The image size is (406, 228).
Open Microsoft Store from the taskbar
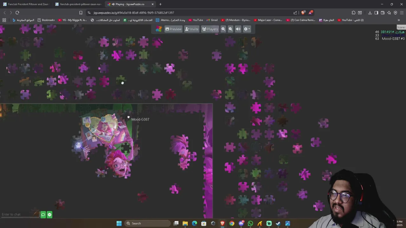204,223
